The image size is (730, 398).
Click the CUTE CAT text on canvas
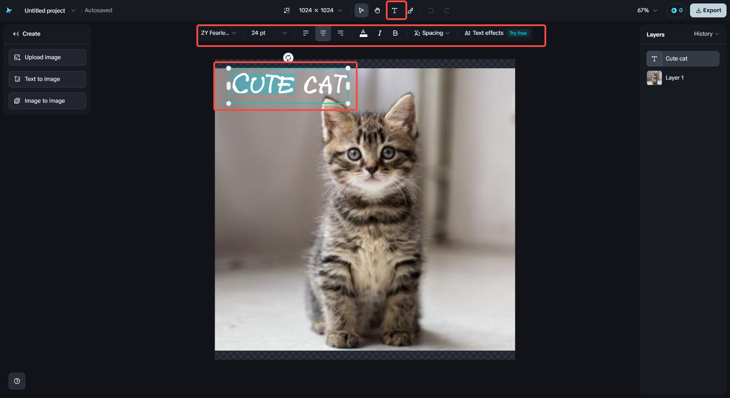tap(289, 84)
